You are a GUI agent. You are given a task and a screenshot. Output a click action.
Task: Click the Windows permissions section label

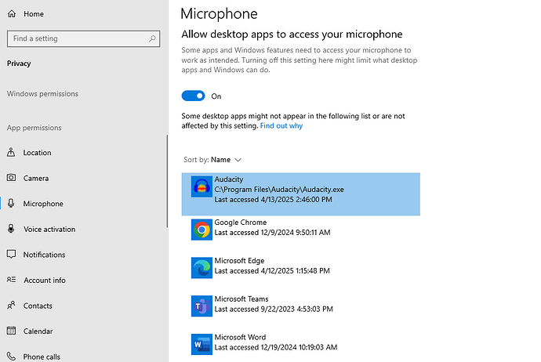42,94
